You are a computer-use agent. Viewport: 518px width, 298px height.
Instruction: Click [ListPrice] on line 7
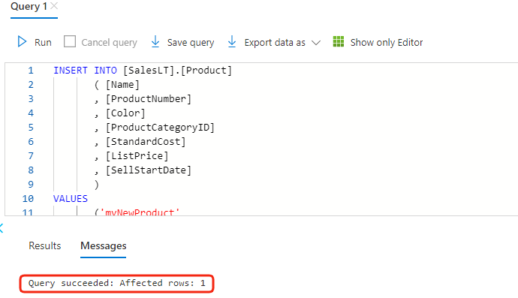point(137,155)
